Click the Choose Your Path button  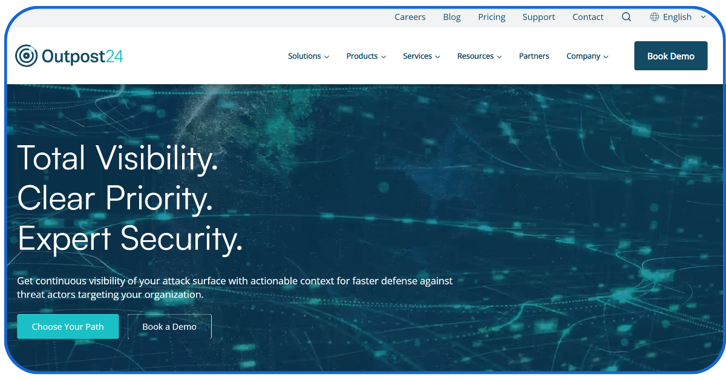point(68,326)
